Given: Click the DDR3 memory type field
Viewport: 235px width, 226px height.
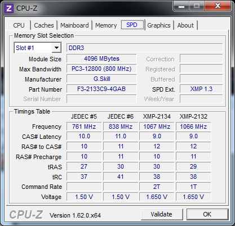Looking at the screenshot, I should tap(144, 48).
